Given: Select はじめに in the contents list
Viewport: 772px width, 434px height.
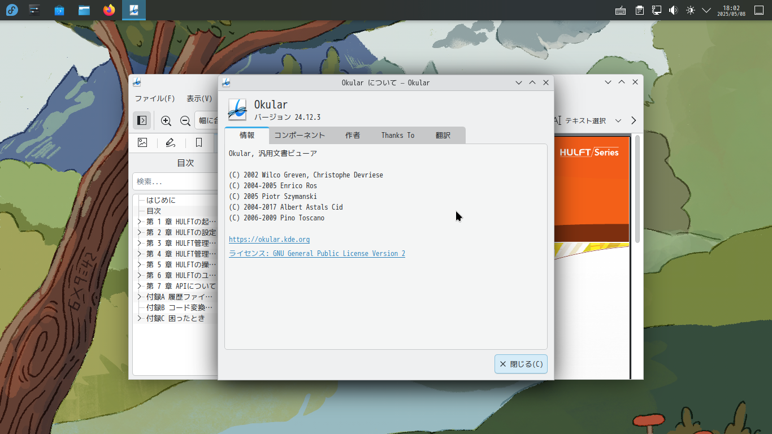Looking at the screenshot, I should (x=161, y=201).
